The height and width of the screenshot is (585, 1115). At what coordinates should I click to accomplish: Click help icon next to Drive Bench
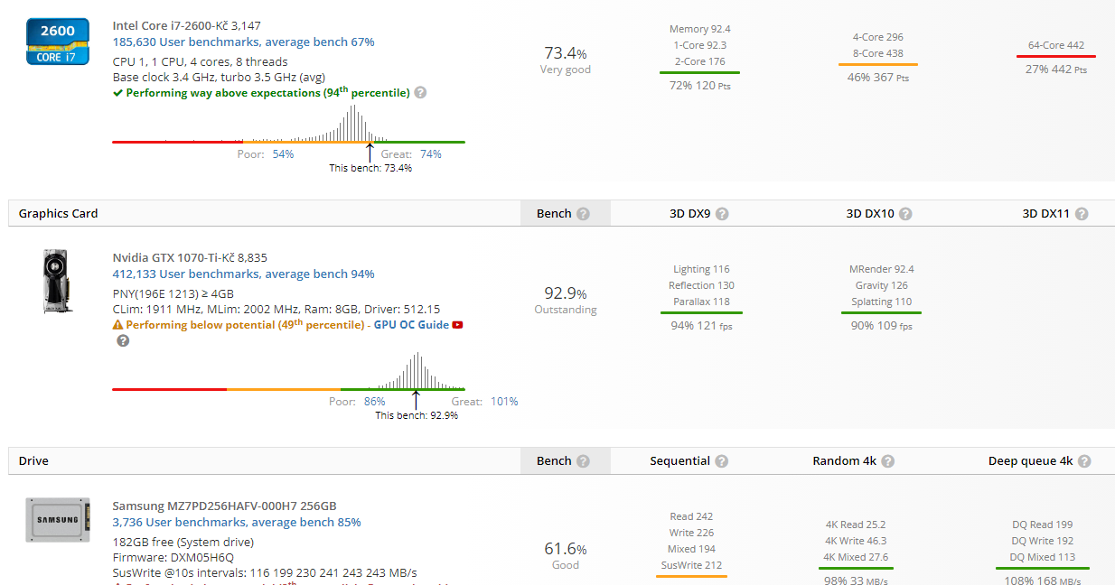[x=583, y=461]
